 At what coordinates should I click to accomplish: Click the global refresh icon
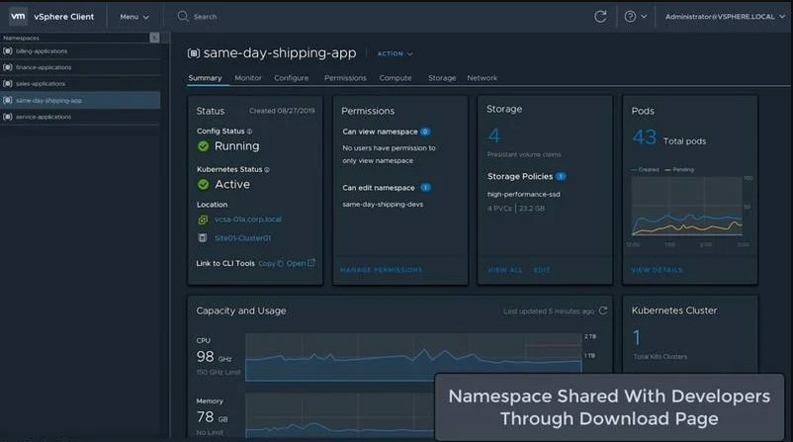600,17
